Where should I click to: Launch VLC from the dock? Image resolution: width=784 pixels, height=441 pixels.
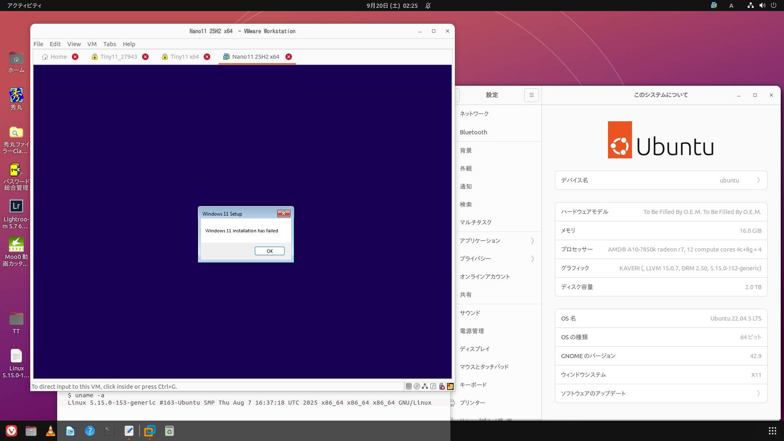(x=51, y=431)
